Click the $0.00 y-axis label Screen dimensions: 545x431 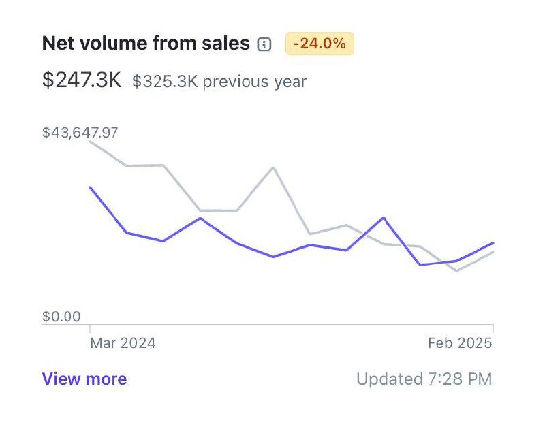coord(61,317)
